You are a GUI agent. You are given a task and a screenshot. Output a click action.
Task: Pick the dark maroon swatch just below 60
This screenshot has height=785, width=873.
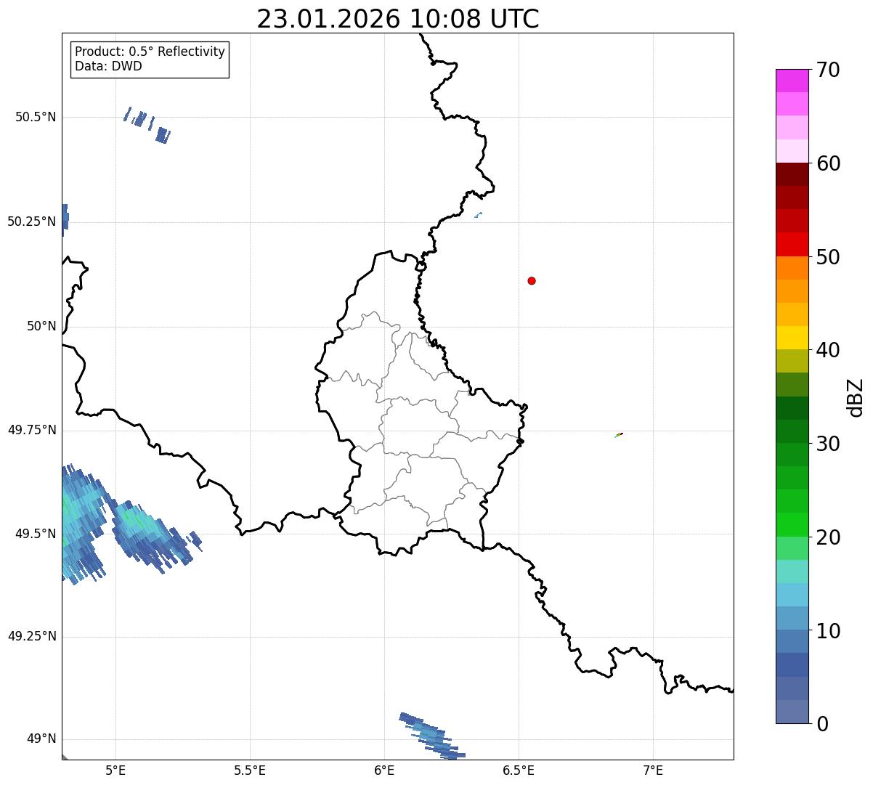point(792,174)
